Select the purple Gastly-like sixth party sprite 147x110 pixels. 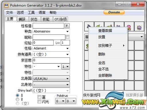click(x=139, y=26)
